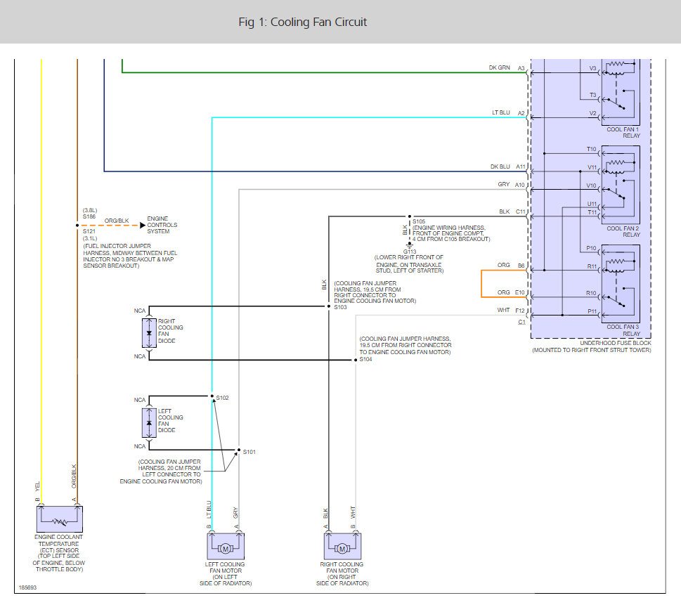Click the Right Cooling Fan Motor caption

342,573
